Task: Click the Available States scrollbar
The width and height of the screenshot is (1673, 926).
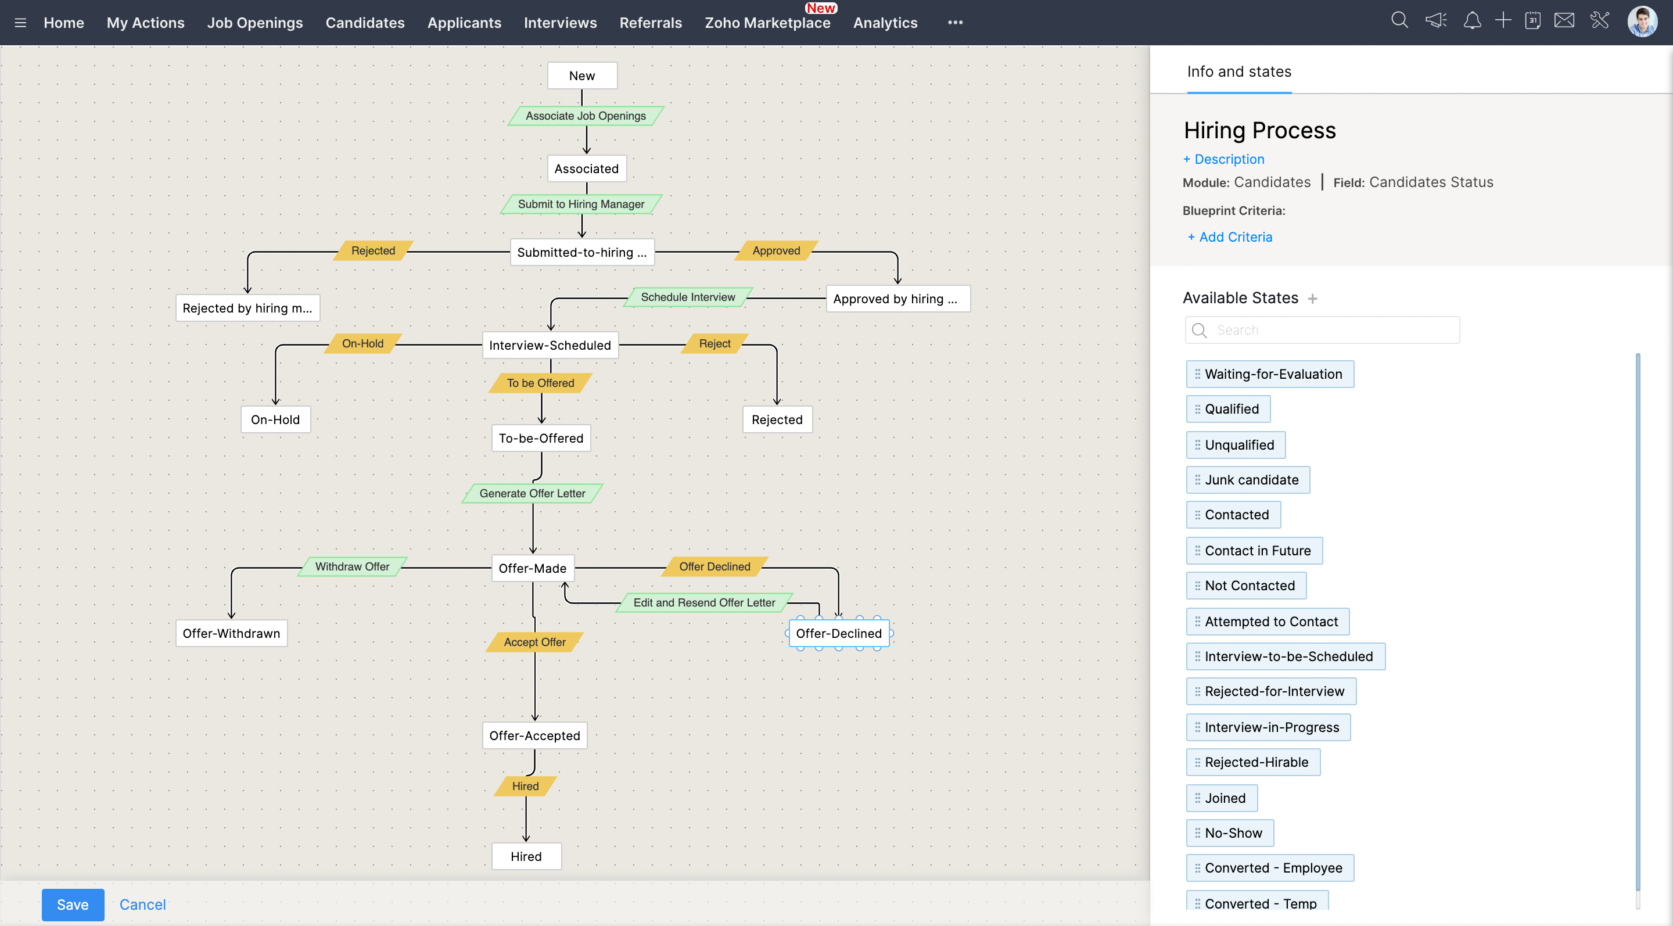Action: pos(1638,623)
